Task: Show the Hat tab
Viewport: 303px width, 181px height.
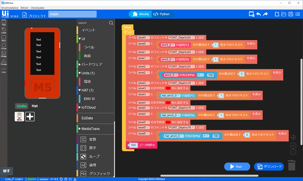Action: (35, 106)
